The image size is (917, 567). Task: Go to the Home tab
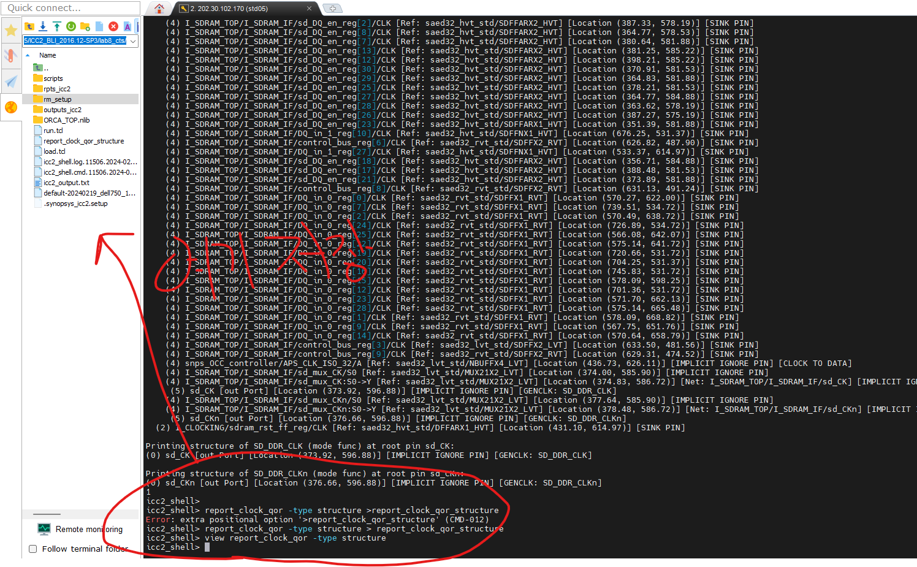coord(159,9)
